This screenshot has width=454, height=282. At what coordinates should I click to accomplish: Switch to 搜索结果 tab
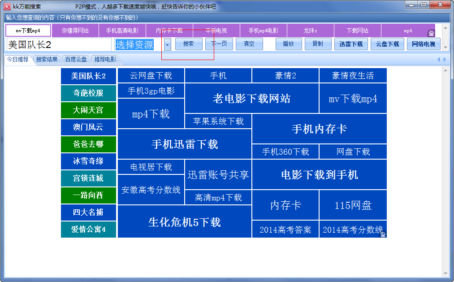click(47, 60)
